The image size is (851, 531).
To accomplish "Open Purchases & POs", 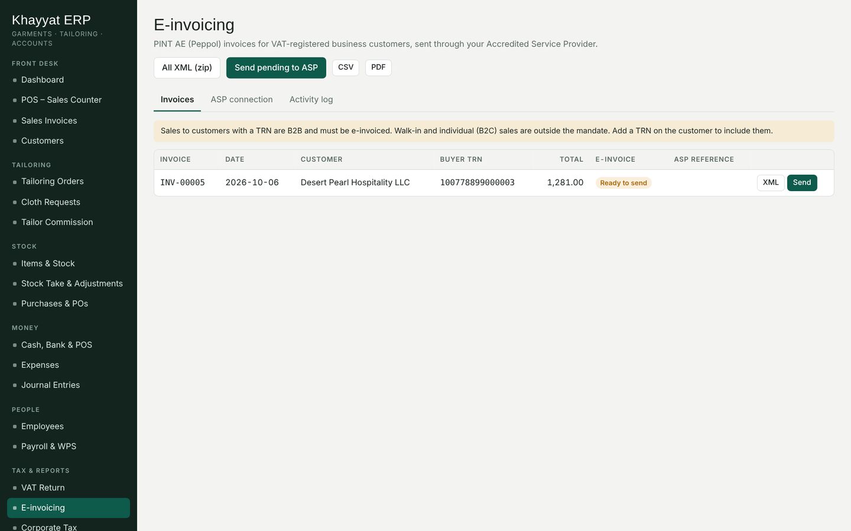I will click(69, 303).
